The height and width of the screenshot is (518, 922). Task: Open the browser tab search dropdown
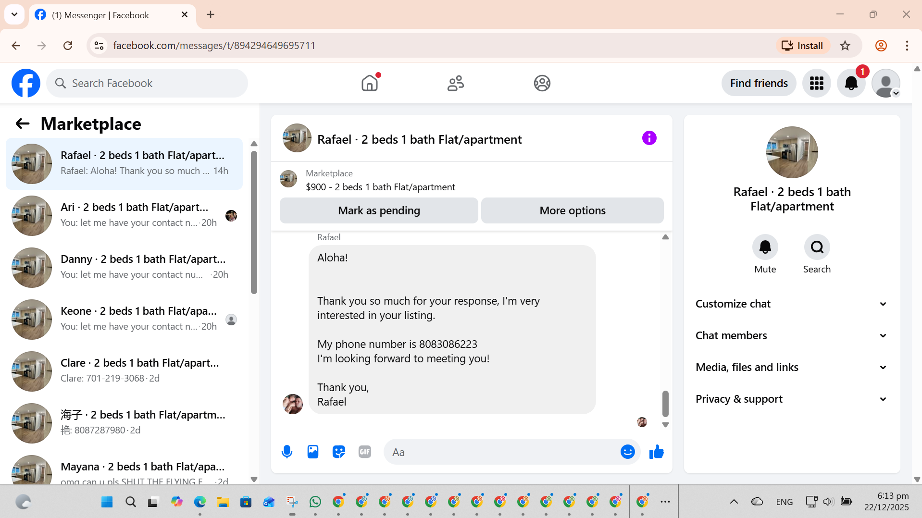tap(14, 14)
